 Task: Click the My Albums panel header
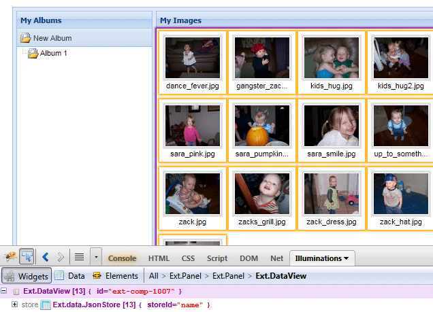click(84, 20)
